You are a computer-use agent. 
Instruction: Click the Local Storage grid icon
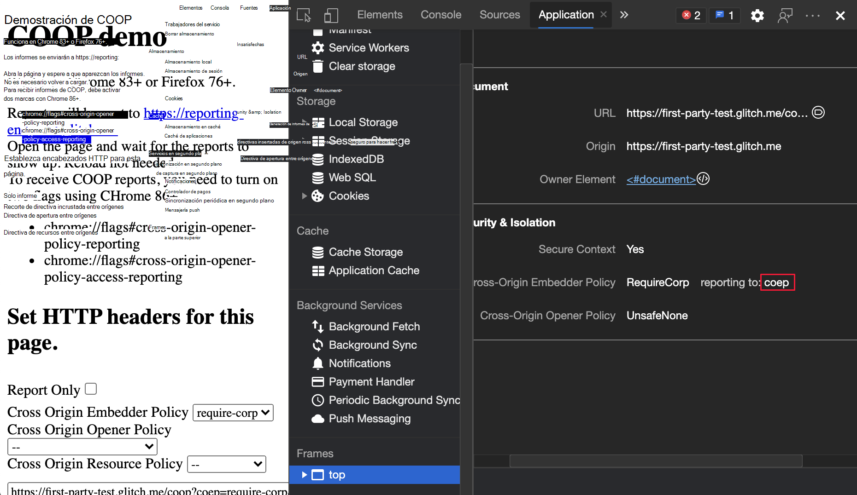318,122
